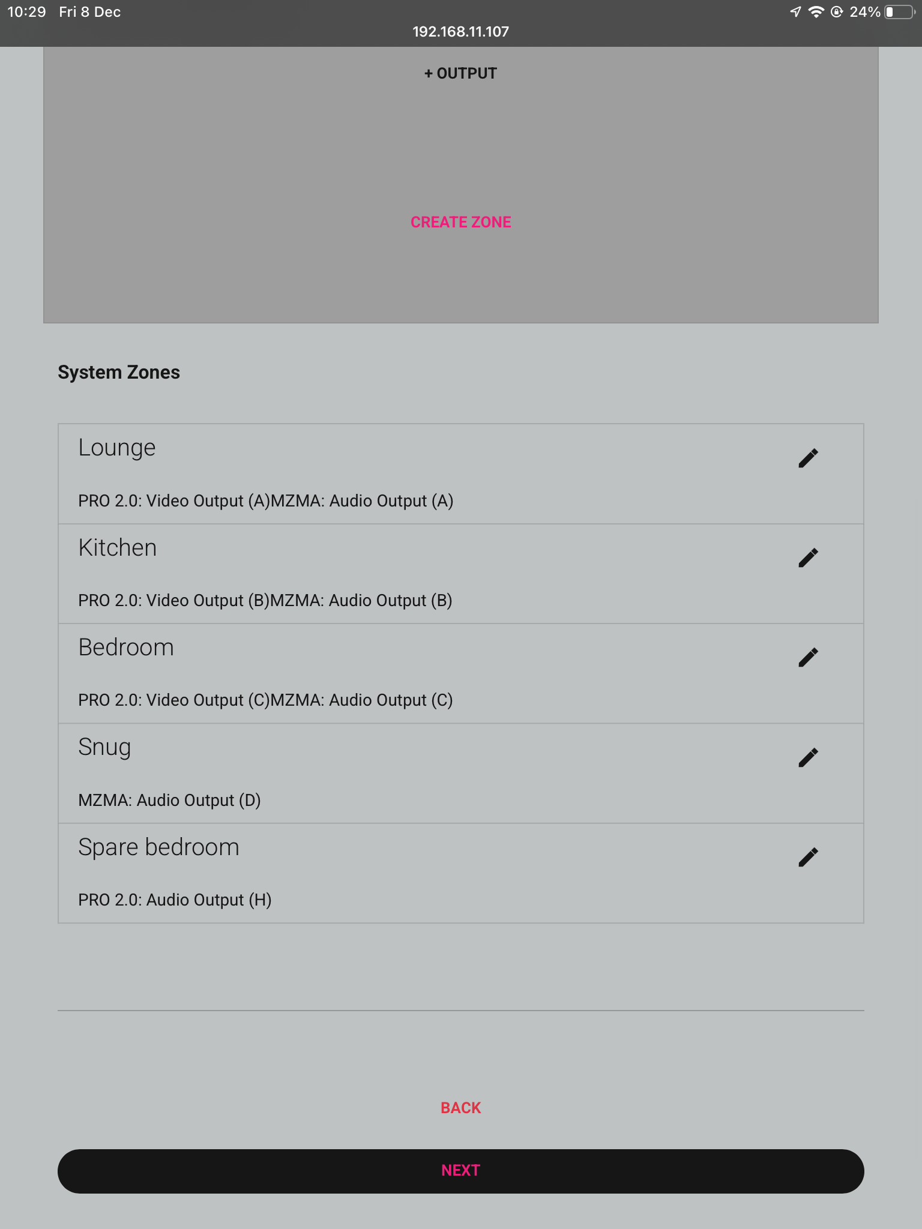Tap the System Zones heading
Screen dimensions: 922x1229
[x=119, y=372]
